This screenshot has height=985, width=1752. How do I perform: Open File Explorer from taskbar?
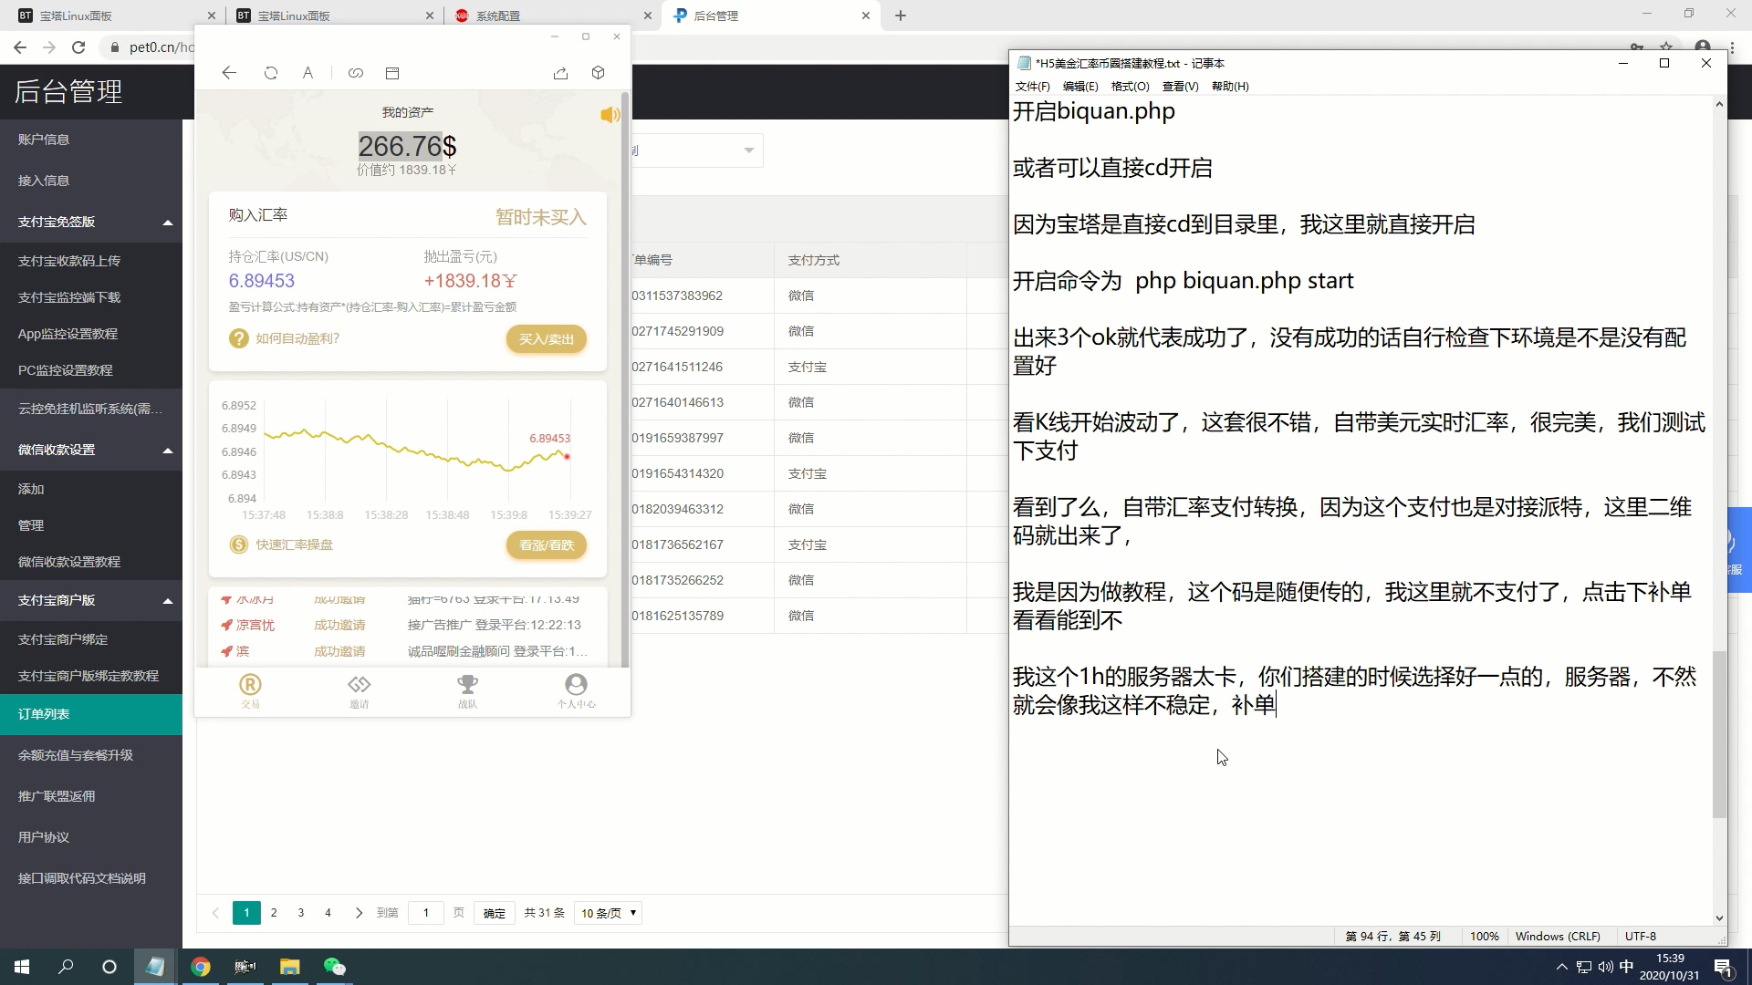pos(290,967)
